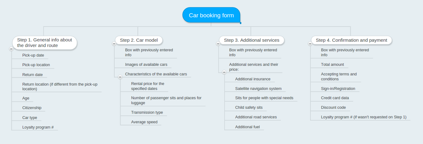The width and height of the screenshot is (423, 144).
Task: Select the Satellite navigation system item
Action: point(258,88)
